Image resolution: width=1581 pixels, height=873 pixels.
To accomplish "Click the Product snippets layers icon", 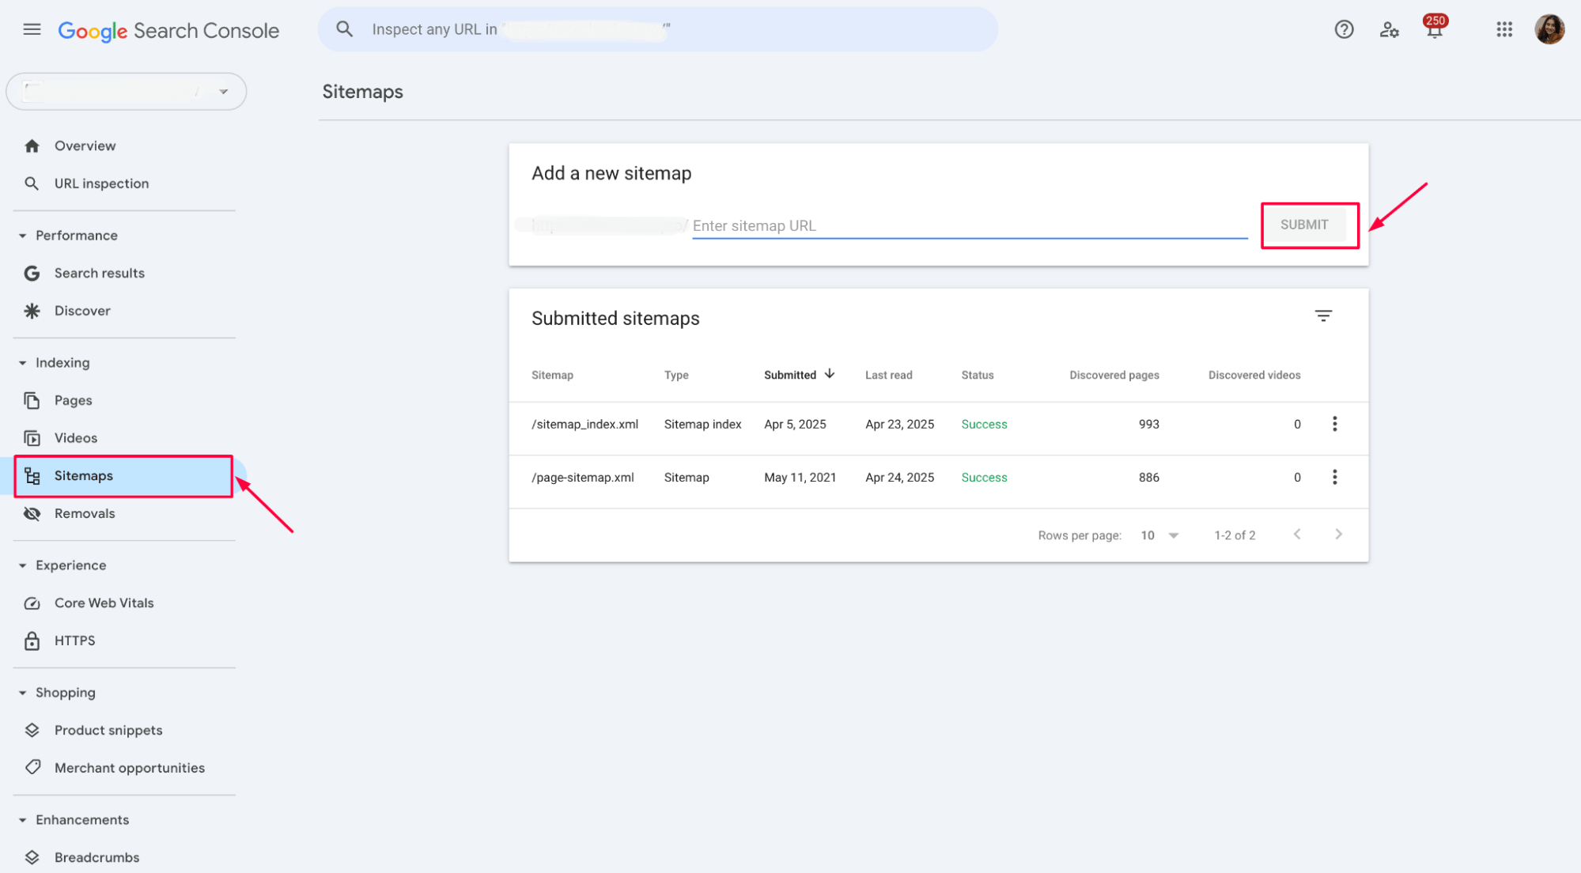I will (32, 731).
